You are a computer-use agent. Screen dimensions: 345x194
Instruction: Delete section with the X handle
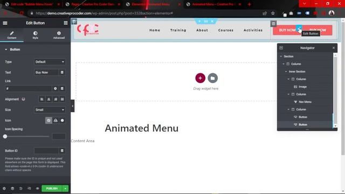212,22
